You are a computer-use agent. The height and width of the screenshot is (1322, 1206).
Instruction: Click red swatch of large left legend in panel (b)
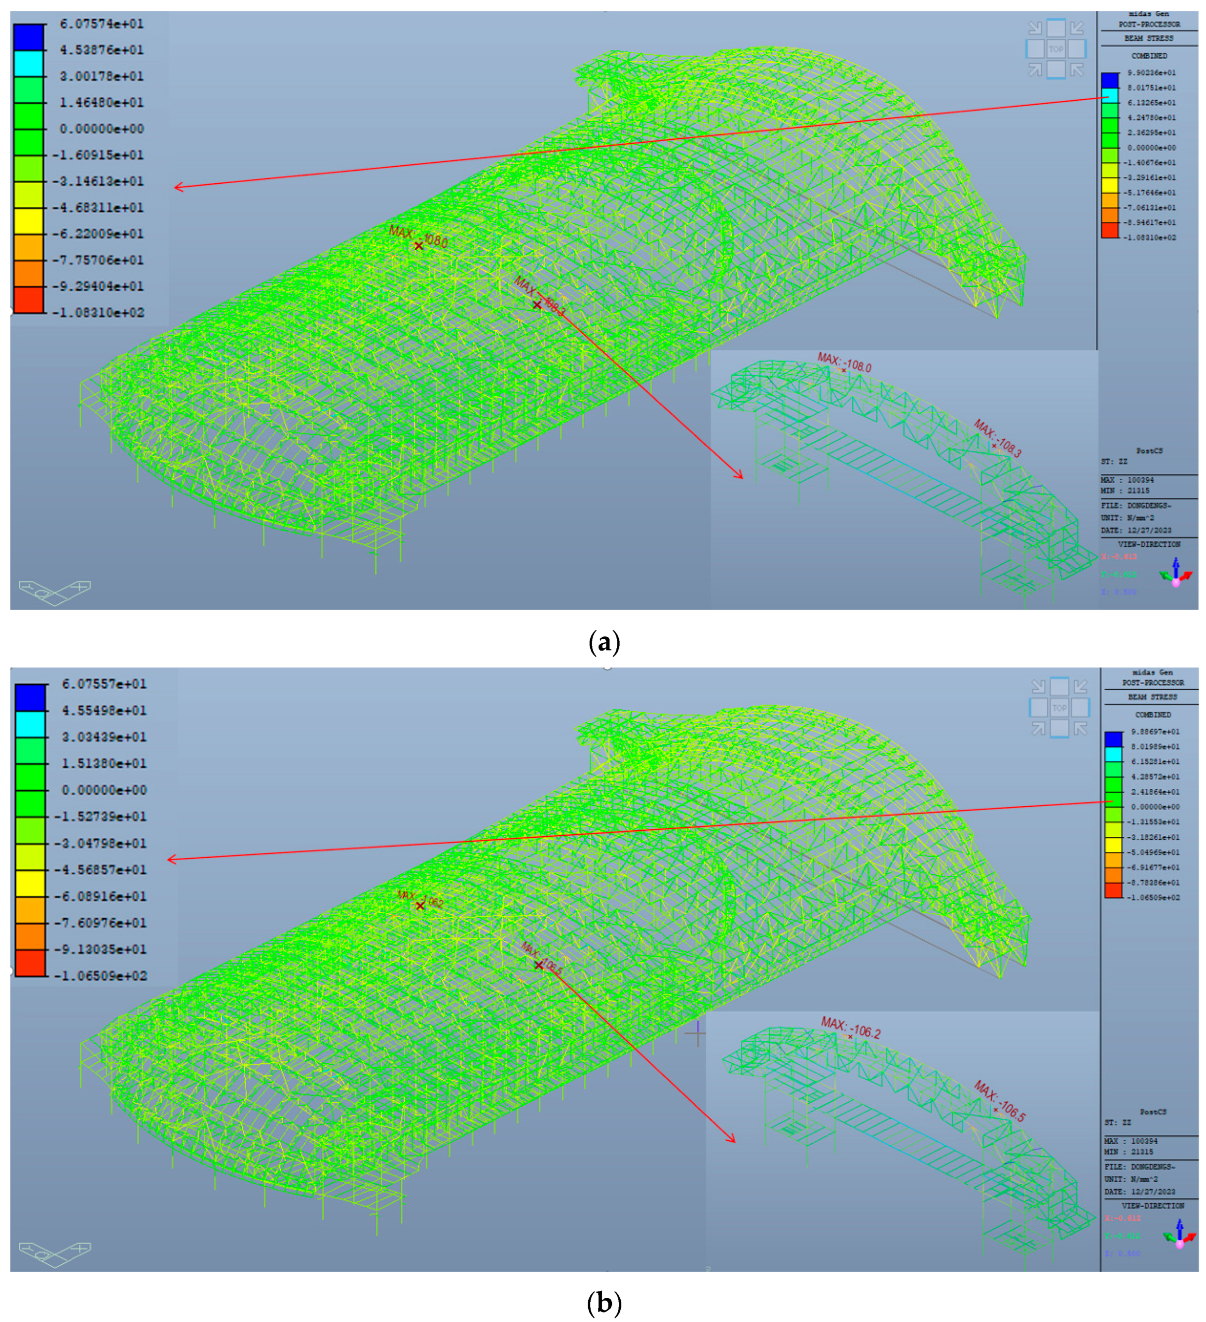30,963
